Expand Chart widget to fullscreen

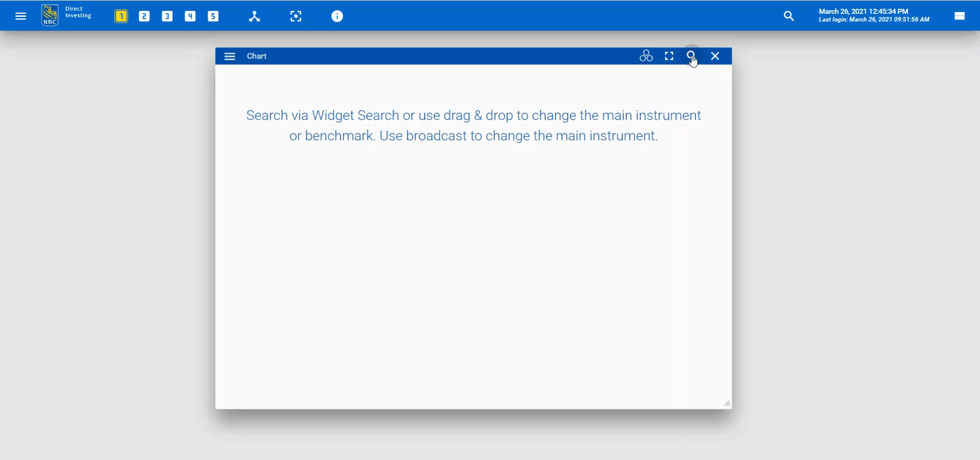point(669,56)
